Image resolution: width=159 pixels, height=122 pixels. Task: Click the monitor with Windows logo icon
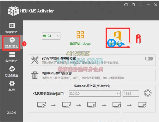pyautogui.click(x=91, y=105)
